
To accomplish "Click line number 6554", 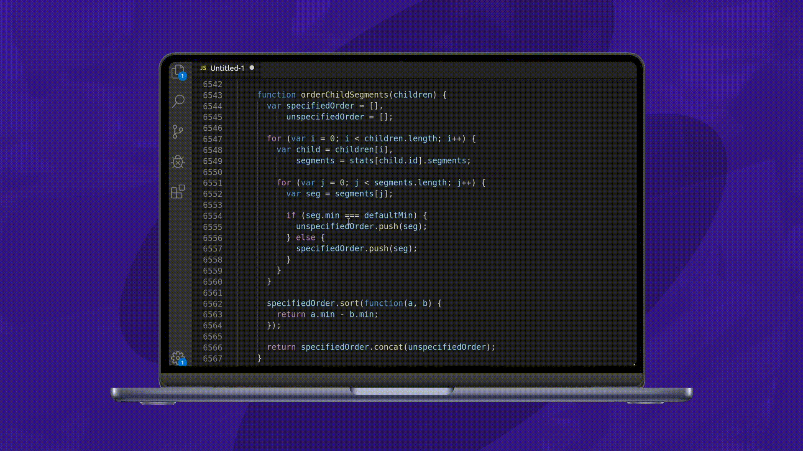I will point(212,216).
